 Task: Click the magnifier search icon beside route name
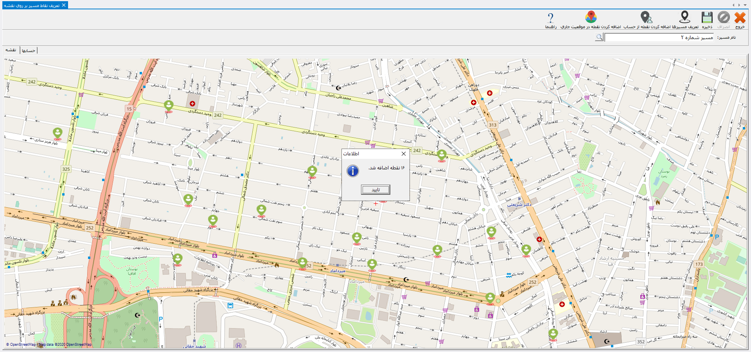click(599, 37)
